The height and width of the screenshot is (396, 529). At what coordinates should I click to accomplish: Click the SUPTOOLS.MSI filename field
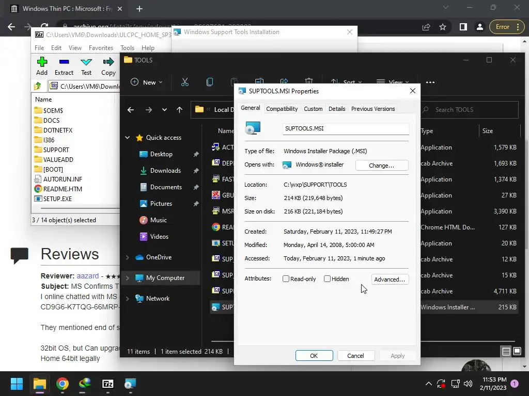click(346, 128)
